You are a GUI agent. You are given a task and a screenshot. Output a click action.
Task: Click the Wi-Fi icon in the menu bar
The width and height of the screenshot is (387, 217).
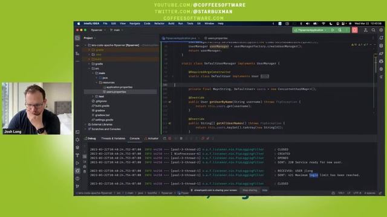324,24
